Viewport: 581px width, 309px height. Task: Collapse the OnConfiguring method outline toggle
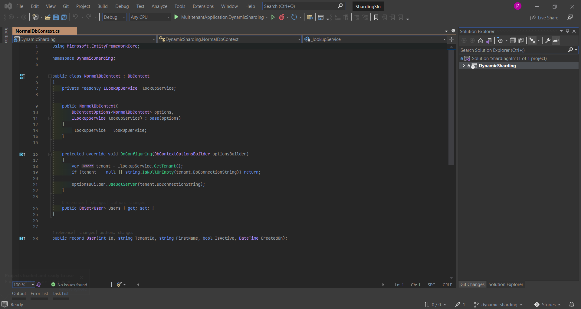tap(50, 154)
